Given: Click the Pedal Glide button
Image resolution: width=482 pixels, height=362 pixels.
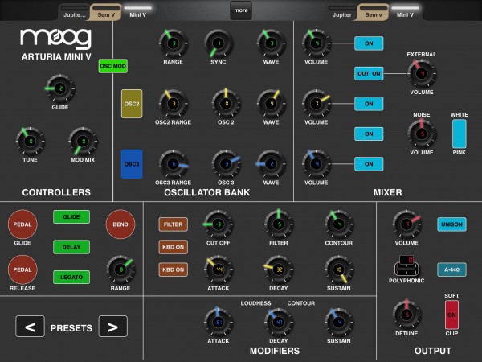Looking at the screenshot, I should 22,224.
